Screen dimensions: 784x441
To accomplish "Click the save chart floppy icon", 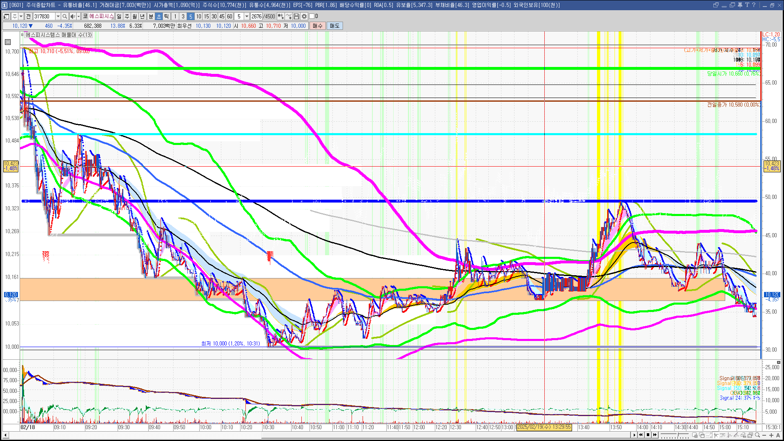I will 296,16.
